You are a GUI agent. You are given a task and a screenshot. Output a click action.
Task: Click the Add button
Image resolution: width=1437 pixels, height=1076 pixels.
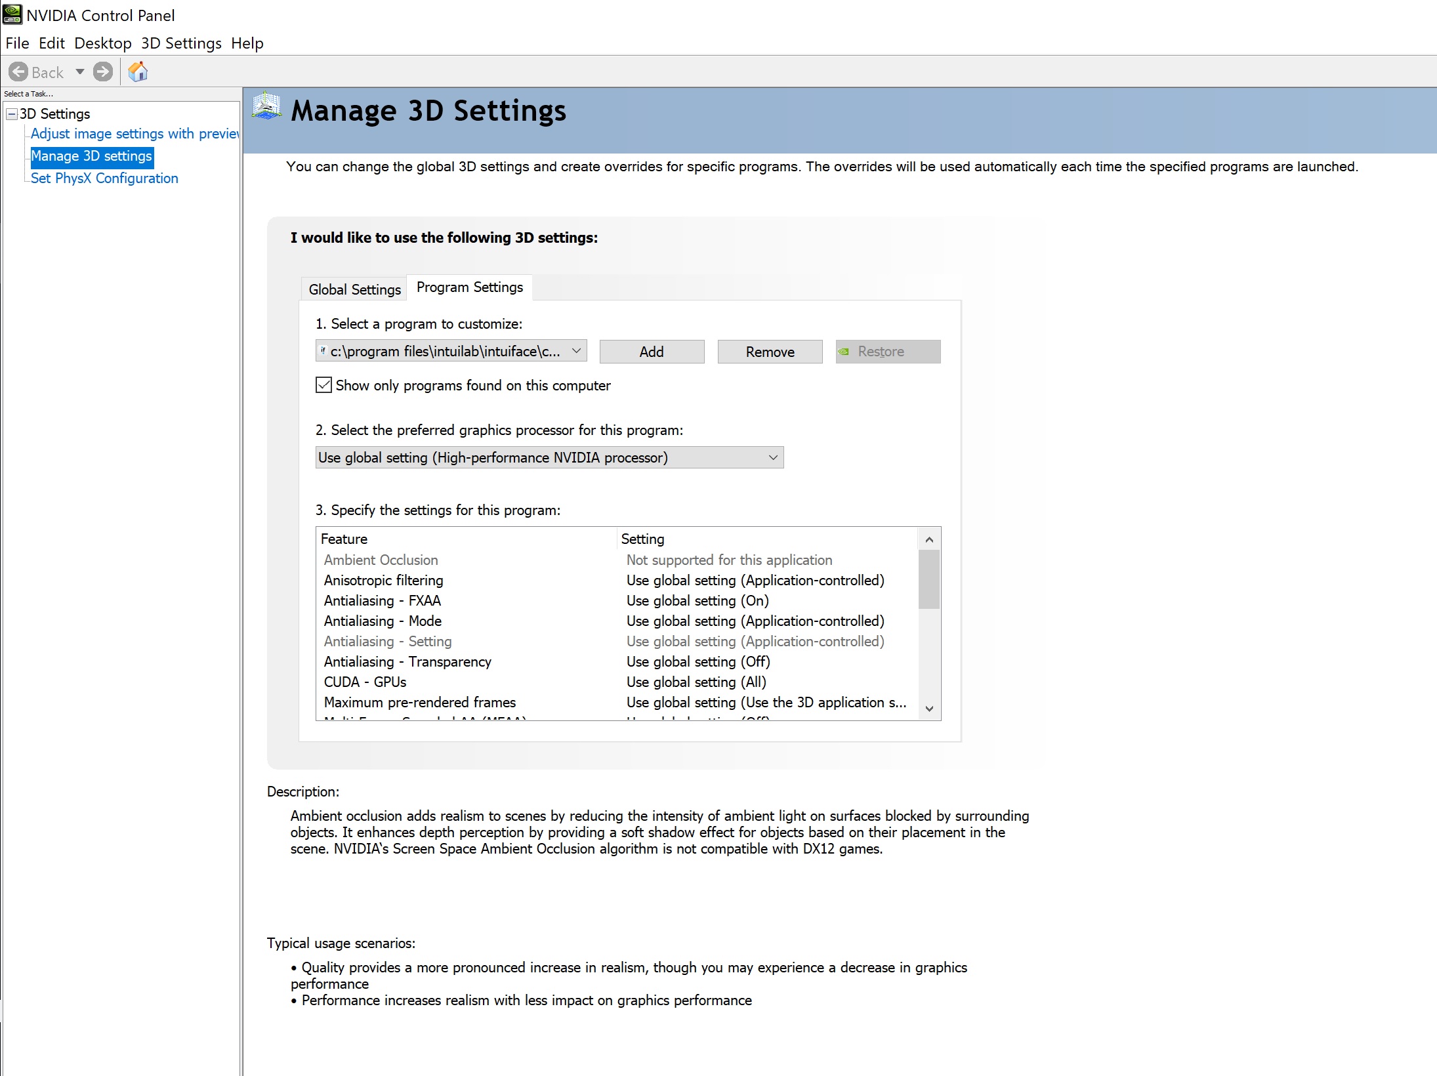[x=651, y=351]
